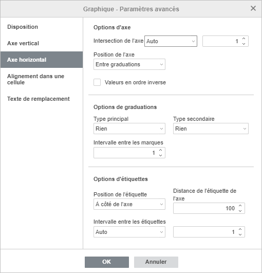Open the Intersection de l'axe dropdown
The width and height of the screenshot is (262, 273).
point(171,41)
